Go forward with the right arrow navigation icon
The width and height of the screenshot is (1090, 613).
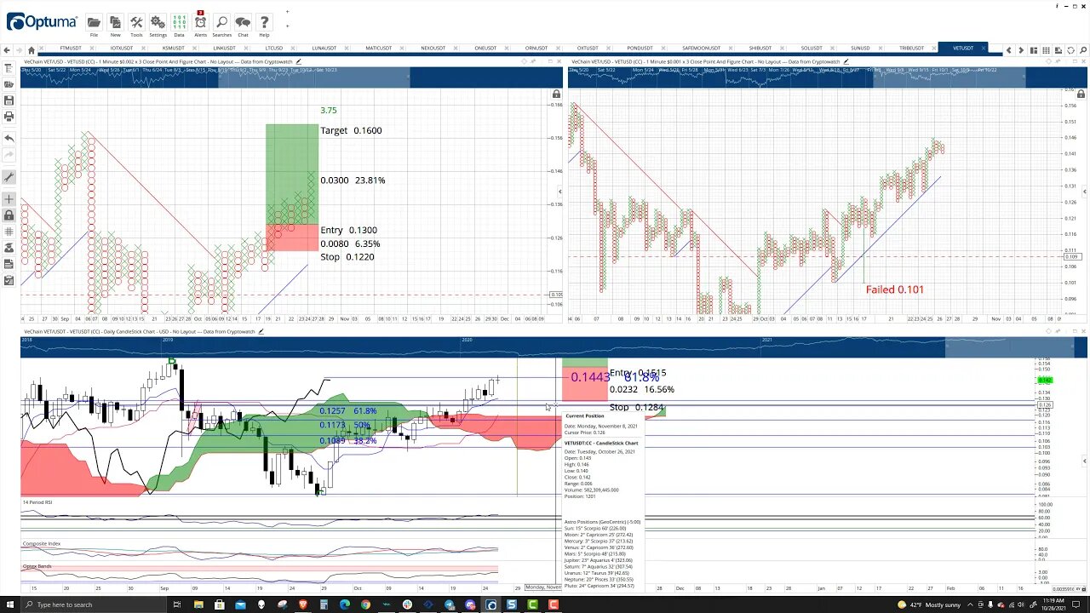[20, 49]
